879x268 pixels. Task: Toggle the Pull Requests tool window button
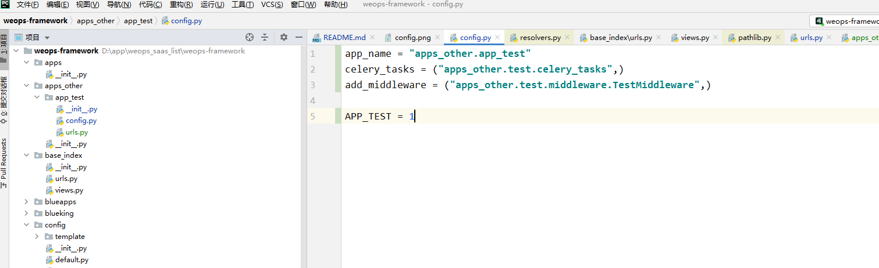pyautogui.click(x=4, y=163)
